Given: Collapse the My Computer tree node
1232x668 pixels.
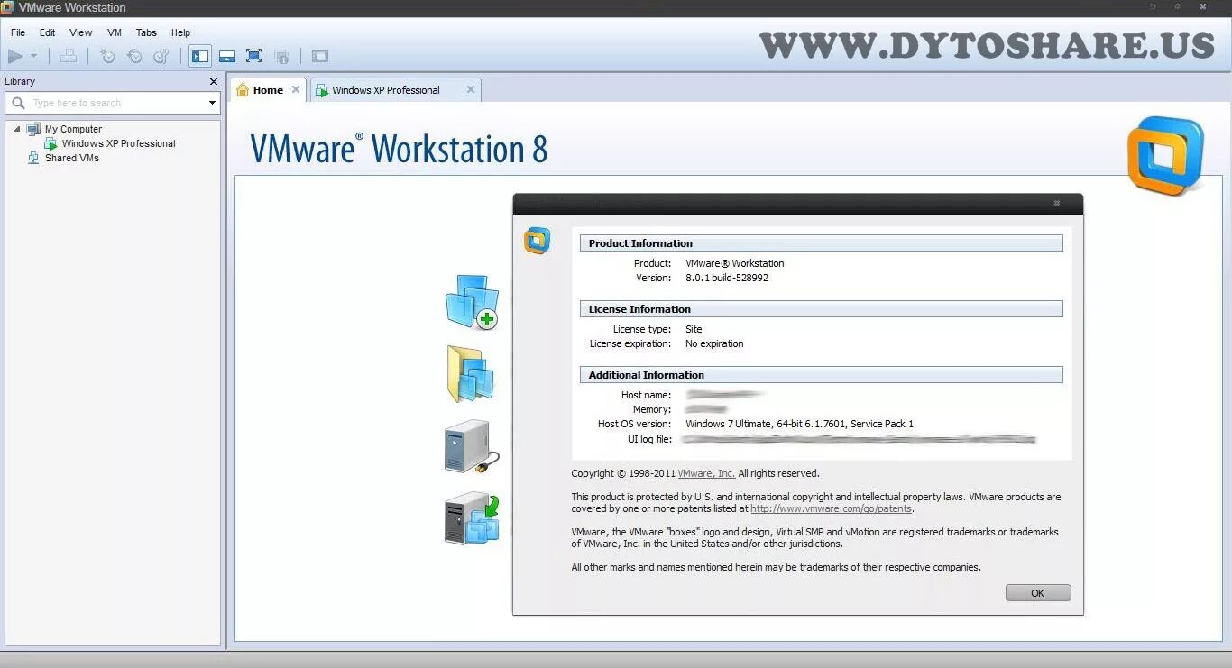Looking at the screenshot, I should [17, 129].
